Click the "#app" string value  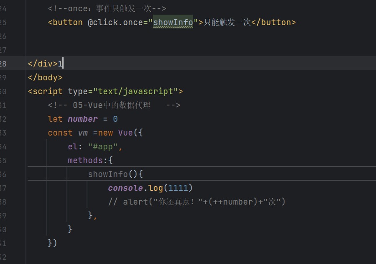102,146
